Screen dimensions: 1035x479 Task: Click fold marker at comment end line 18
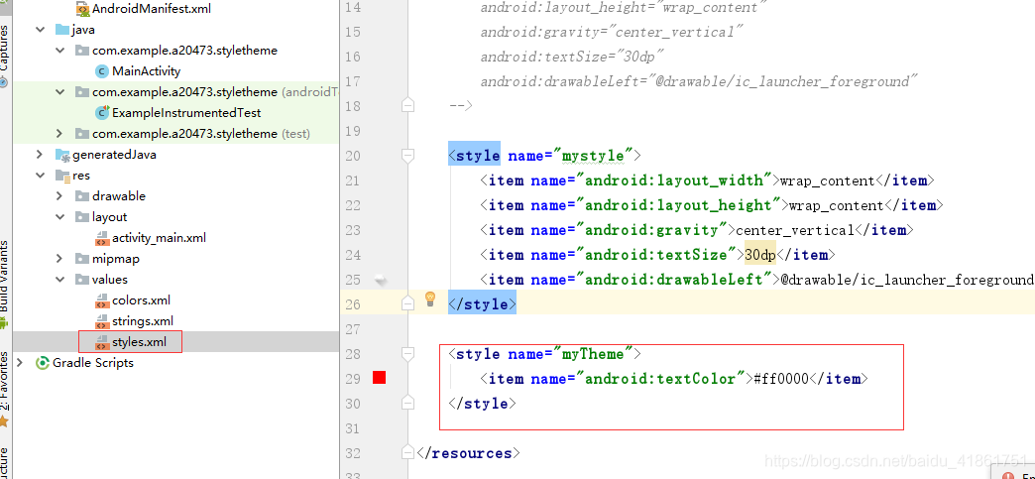pyautogui.click(x=408, y=106)
